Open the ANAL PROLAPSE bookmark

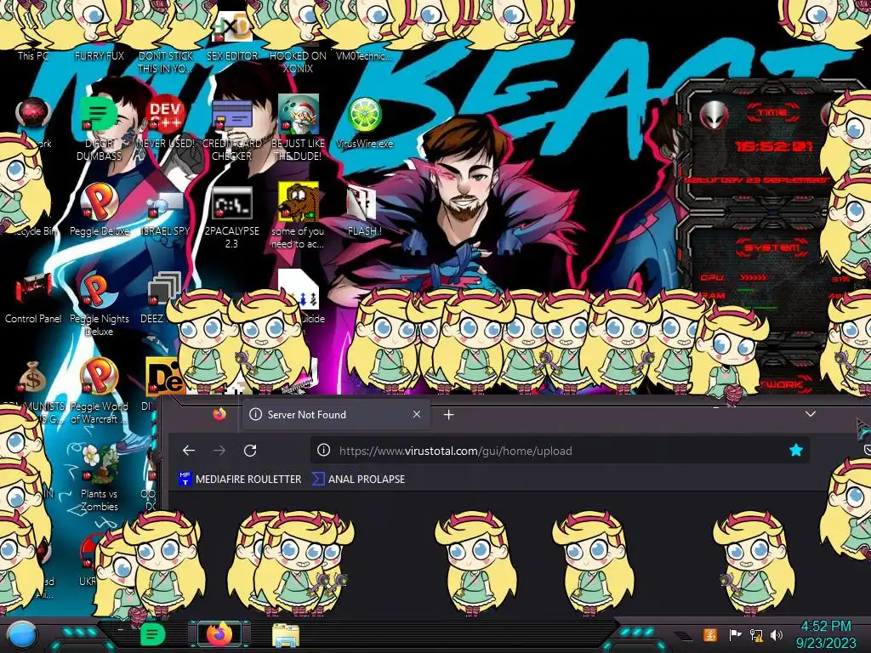pos(359,479)
